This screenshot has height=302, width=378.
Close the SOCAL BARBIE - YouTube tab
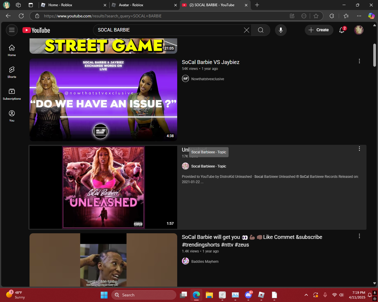coord(246,5)
